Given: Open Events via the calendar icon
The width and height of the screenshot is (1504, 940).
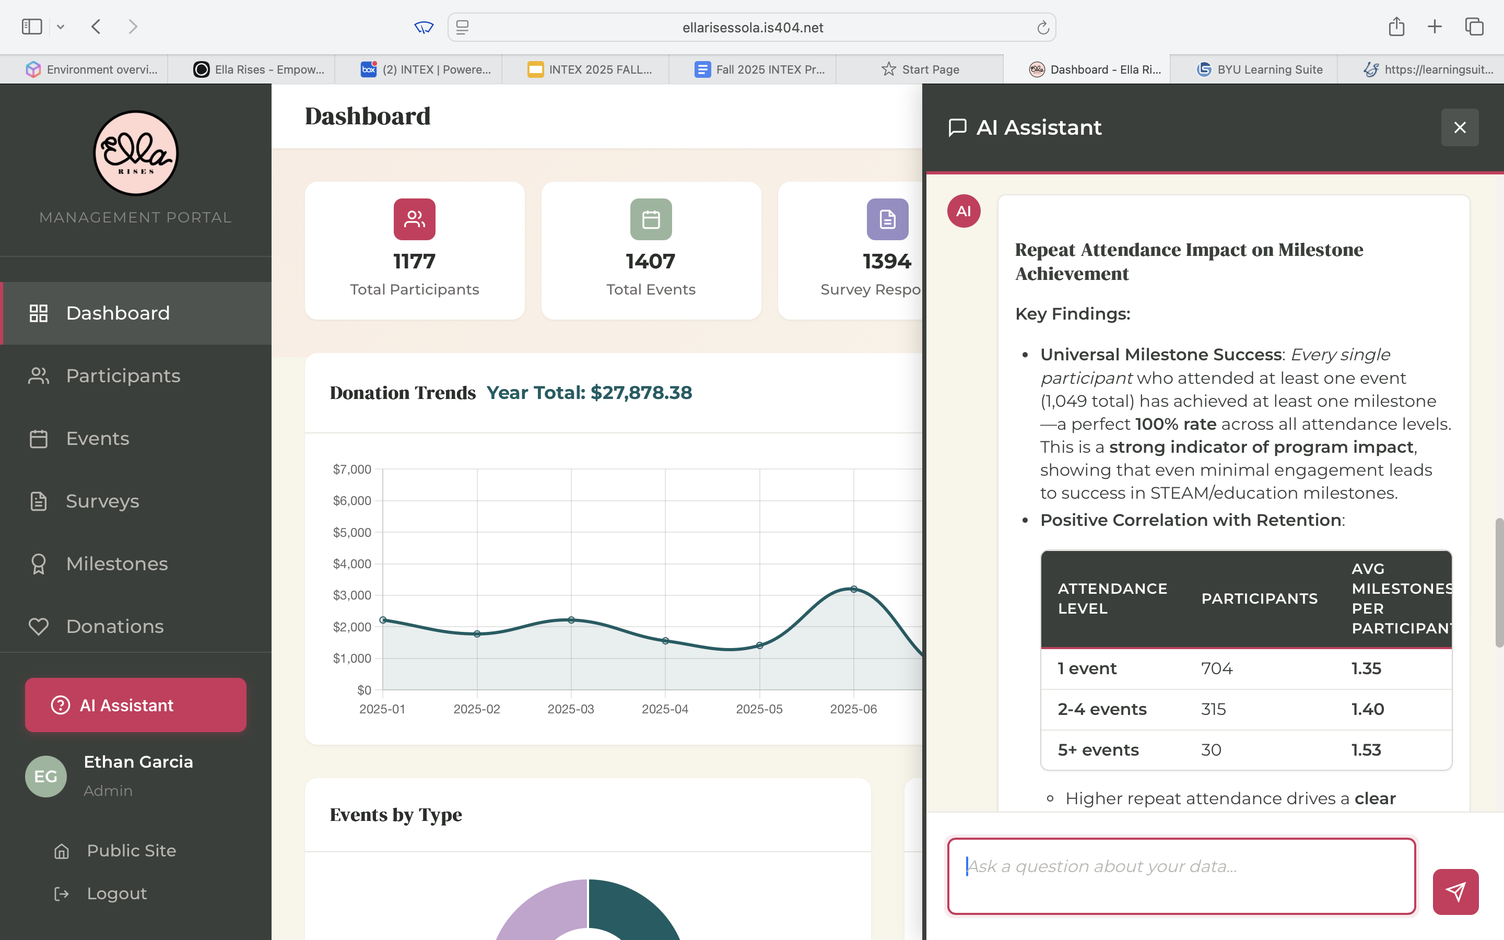Looking at the screenshot, I should pyautogui.click(x=39, y=438).
